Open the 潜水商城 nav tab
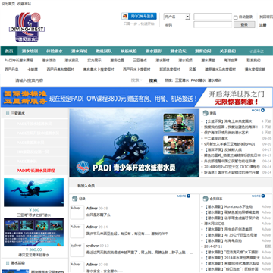 pyautogui.click(x=79, y=52)
